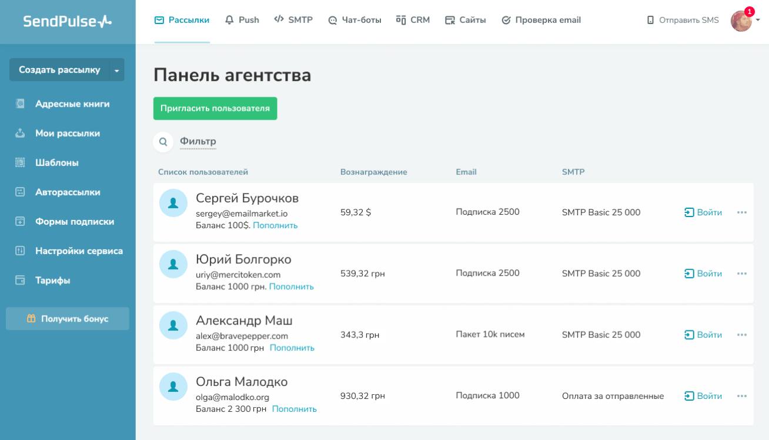Open the CRM tab
769x440 pixels.
pos(413,20)
